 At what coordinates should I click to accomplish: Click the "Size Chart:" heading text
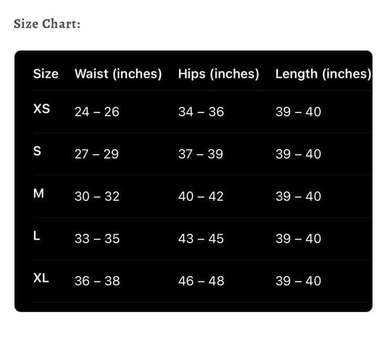[x=47, y=24]
